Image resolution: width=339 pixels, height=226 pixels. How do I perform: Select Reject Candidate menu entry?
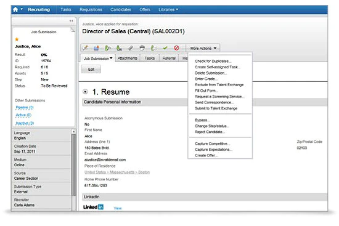tap(210, 132)
